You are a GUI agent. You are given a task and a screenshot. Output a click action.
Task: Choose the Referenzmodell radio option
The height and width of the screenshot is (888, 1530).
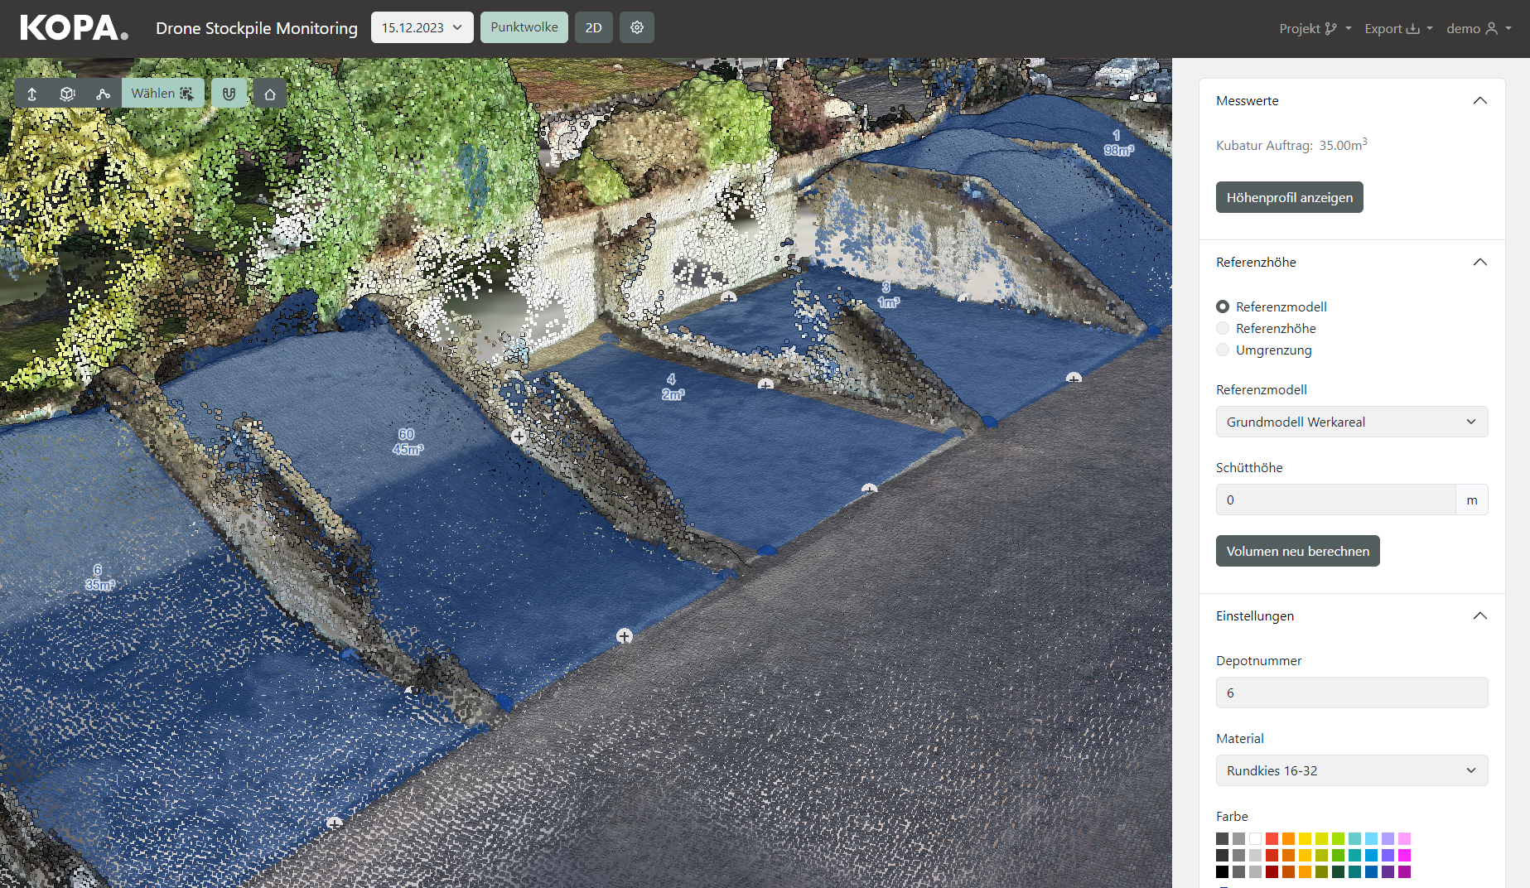pos(1223,306)
